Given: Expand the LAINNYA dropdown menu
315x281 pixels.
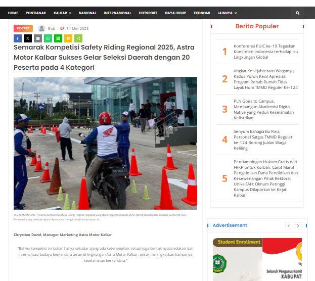Looking at the screenshot, I should tap(227, 13).
